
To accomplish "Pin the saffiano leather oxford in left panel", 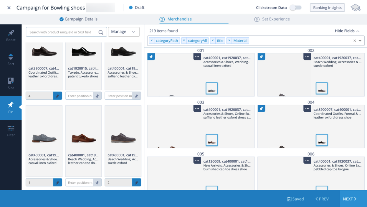I will point(136,96).
